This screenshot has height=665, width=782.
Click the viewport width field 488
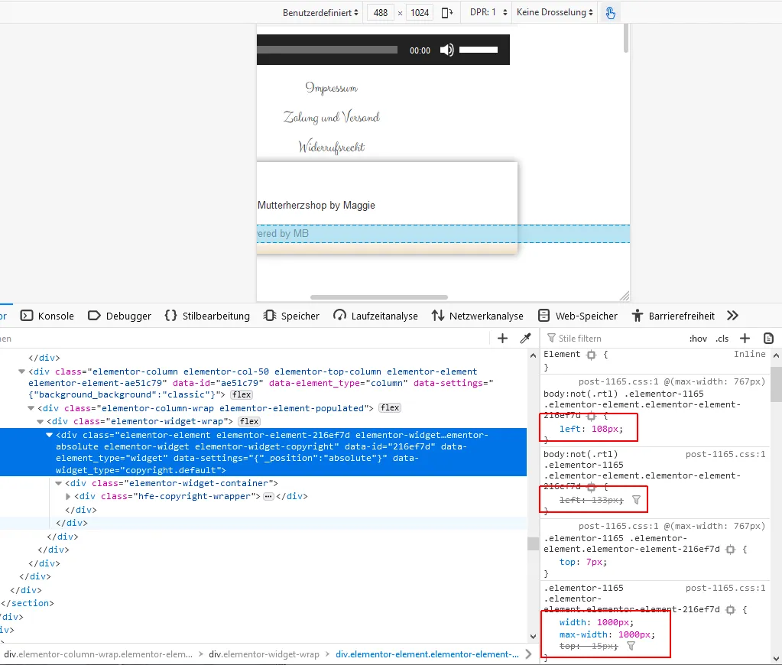(381, 12)
